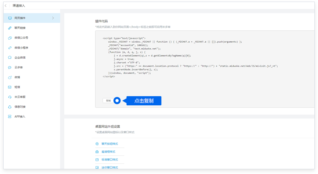Open the APP接入 sidebar item
The width and height of the screenshot is (318, 174).
[x=20, y=117]
